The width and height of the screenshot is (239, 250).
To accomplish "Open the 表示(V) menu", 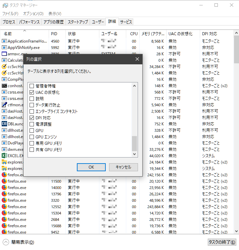I will [55, 14].
